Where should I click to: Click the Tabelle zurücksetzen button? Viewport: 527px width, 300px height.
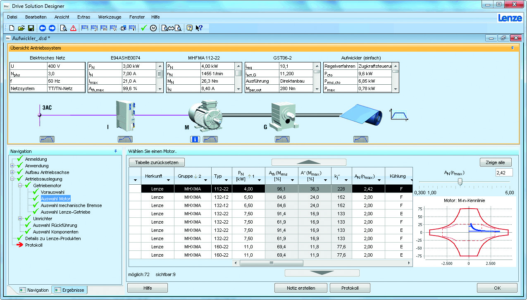(x=157, y=162)
